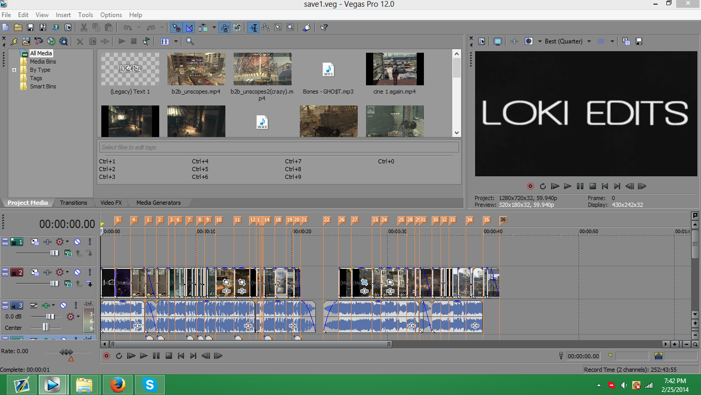Open Track Motion on video track 2
Image resolution: width=701 pixels, height=395 pixels.
click(x=35, y=272)
